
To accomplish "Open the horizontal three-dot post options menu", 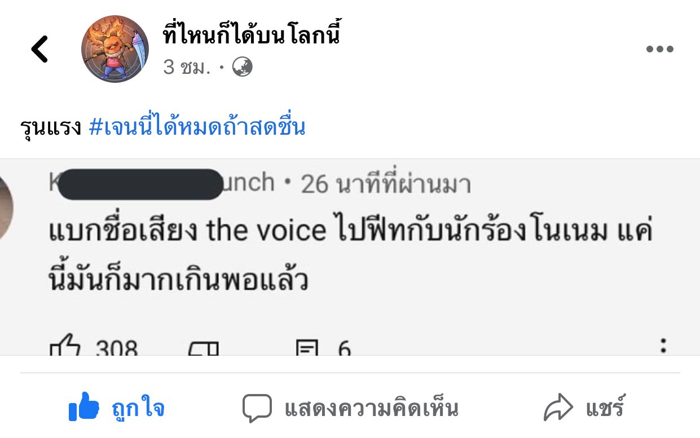I will pos(659,49).
